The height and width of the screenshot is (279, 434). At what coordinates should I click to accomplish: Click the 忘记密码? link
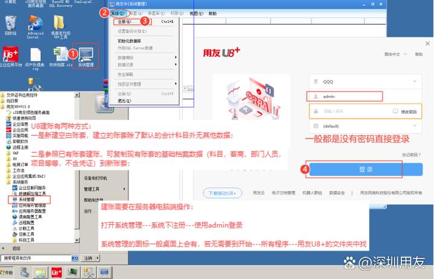pyautogui.click(x=411, y=155)
